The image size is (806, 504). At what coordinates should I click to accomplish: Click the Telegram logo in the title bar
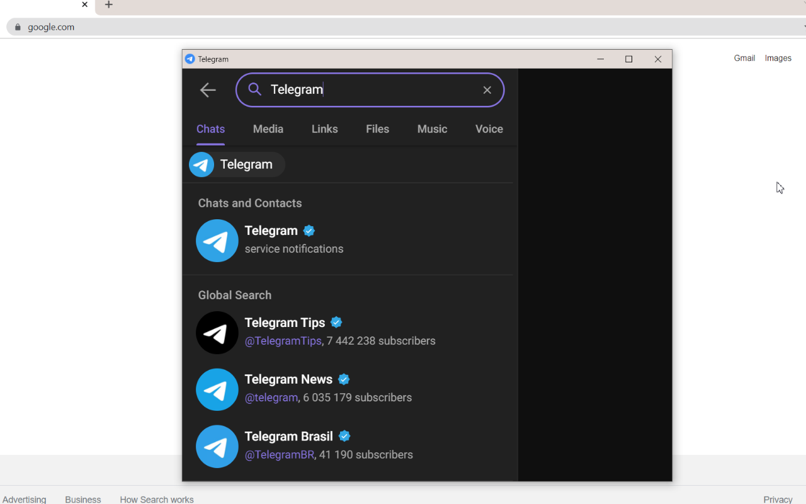pos(190,59)
